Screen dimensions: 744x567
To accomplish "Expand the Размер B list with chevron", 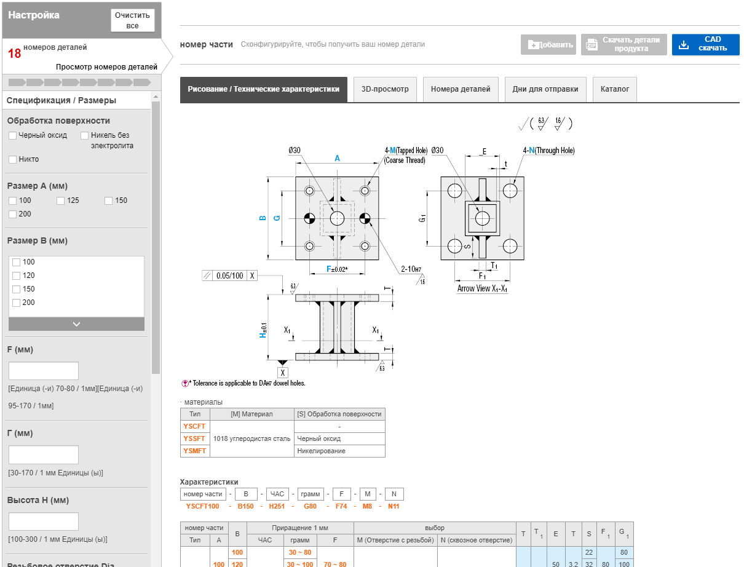I will coord(76,324).
